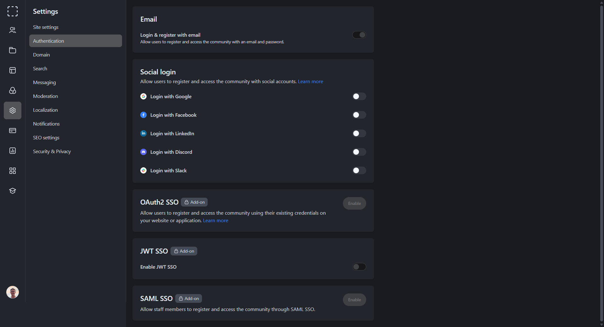Click the Enable button for OAuth2 SSO
This screenshot has height=327, width=604.
click(x=354, y=203)
